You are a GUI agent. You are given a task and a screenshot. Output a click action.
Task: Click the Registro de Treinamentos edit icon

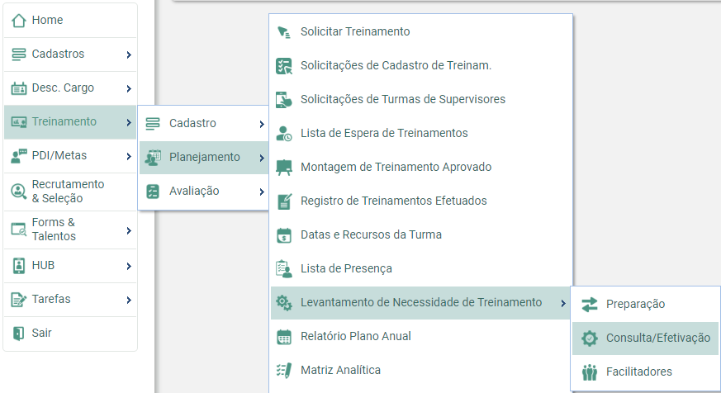285,201
